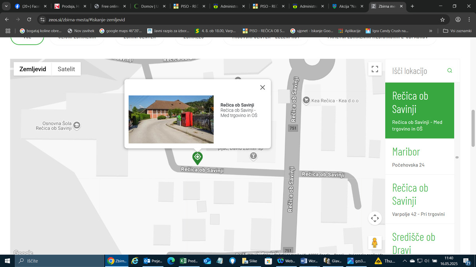The image size is (476, 267).
Task: Reload the current page
Action: 29,19
